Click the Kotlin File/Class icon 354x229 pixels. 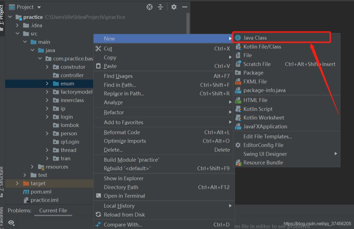pyautogui.click(x=238, y=47)
